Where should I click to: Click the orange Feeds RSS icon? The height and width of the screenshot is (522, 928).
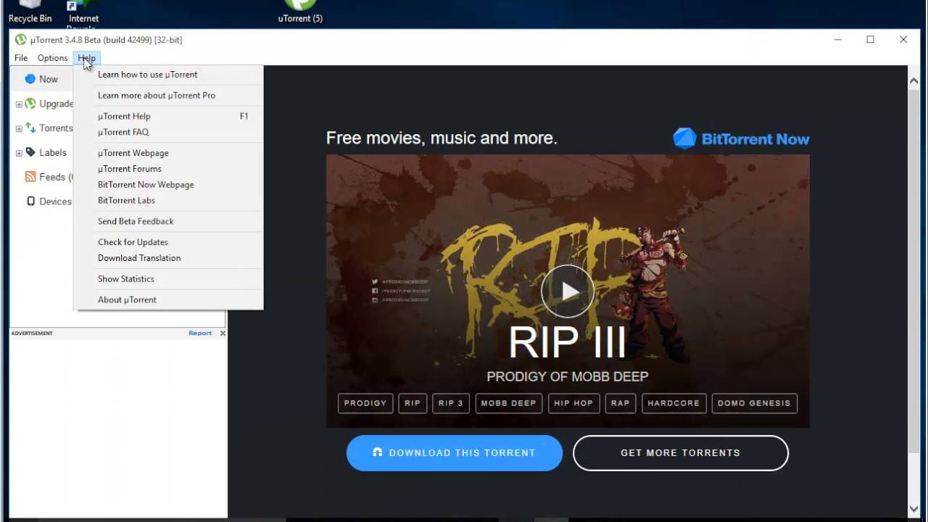(x=30, y=177)
